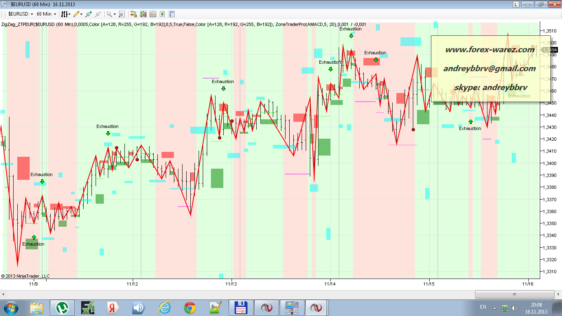
Task: Open Google Chrome from the taskbar
Action: point(190,308)
